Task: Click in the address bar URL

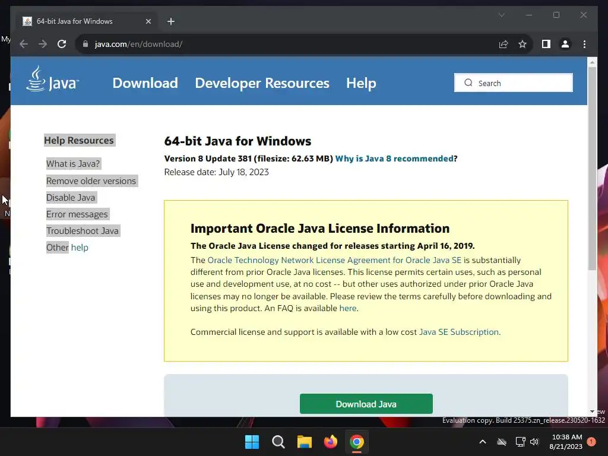Action: tap(138, 44)
